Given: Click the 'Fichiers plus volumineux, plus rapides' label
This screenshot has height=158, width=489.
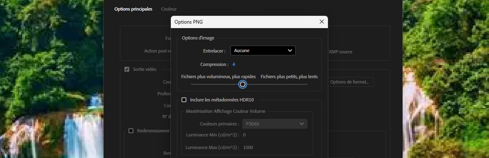Looking at the screenshot, I should tap(218, 77).
